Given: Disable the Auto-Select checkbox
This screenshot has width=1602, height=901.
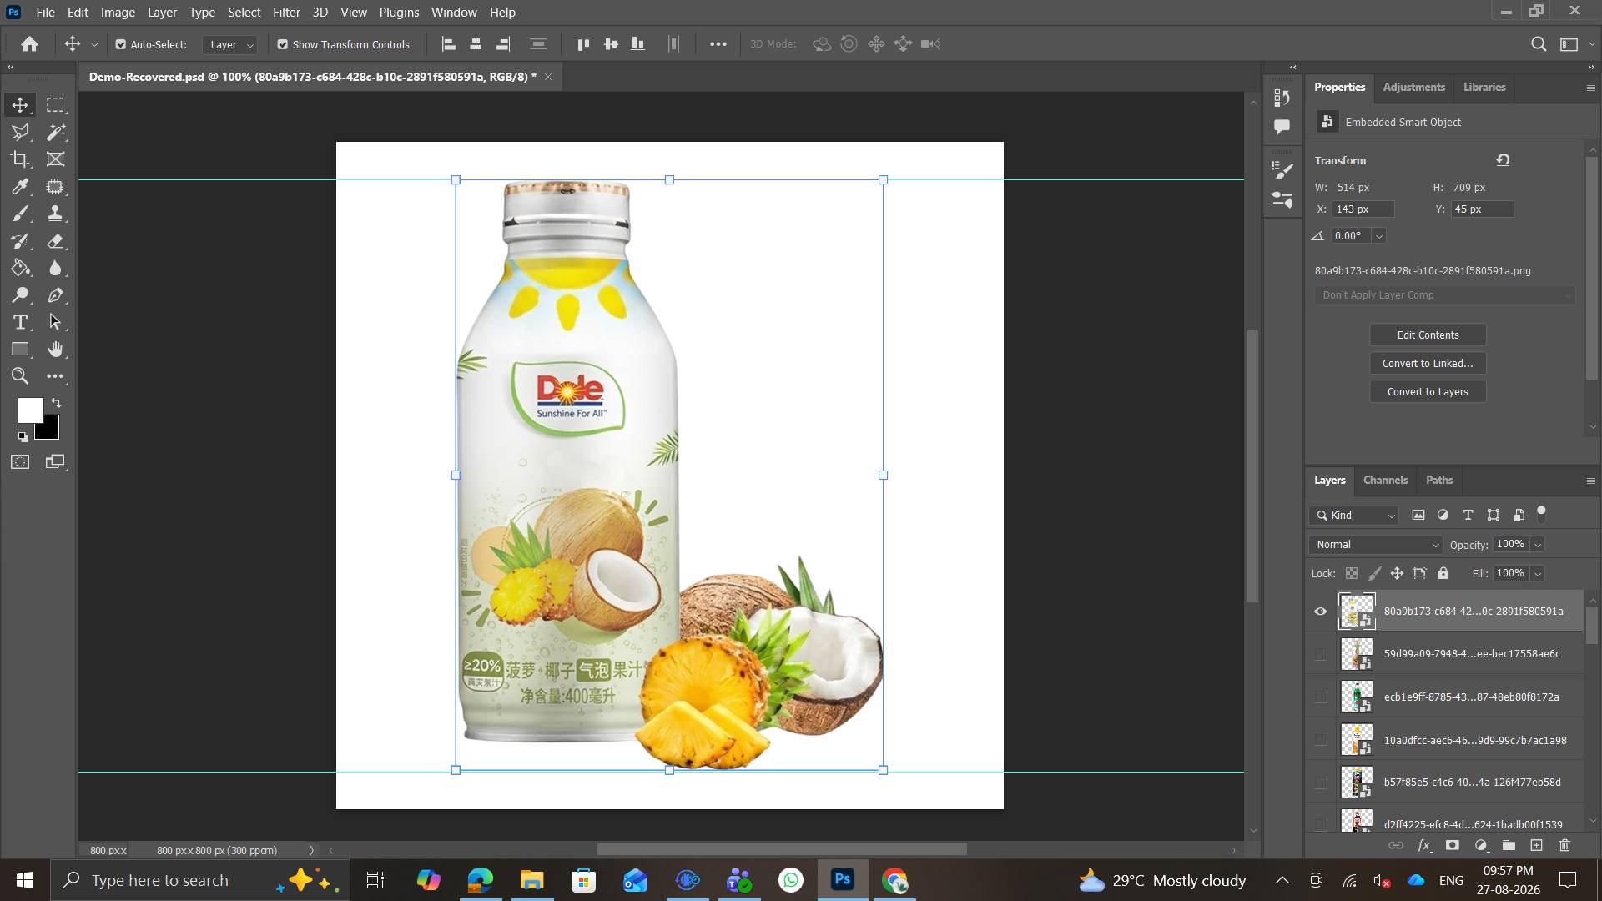Looking at the screenshot, I should (121, 44).
